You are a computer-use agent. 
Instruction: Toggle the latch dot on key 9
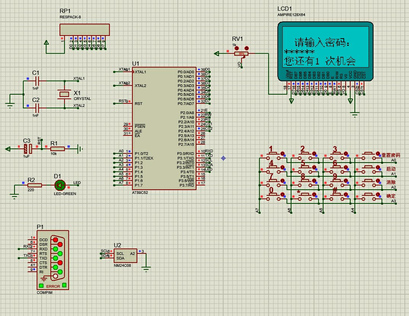[x=346, y=181]
